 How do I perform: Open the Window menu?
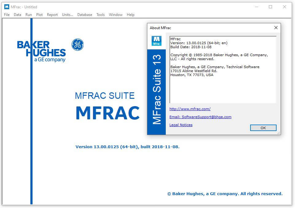coord(116,14)
